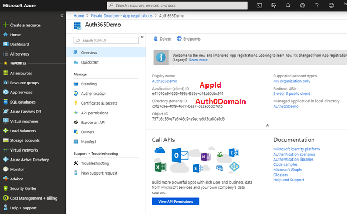Click the Virtual machines icon
348x214 pixels.
click(x=5, y=121)
